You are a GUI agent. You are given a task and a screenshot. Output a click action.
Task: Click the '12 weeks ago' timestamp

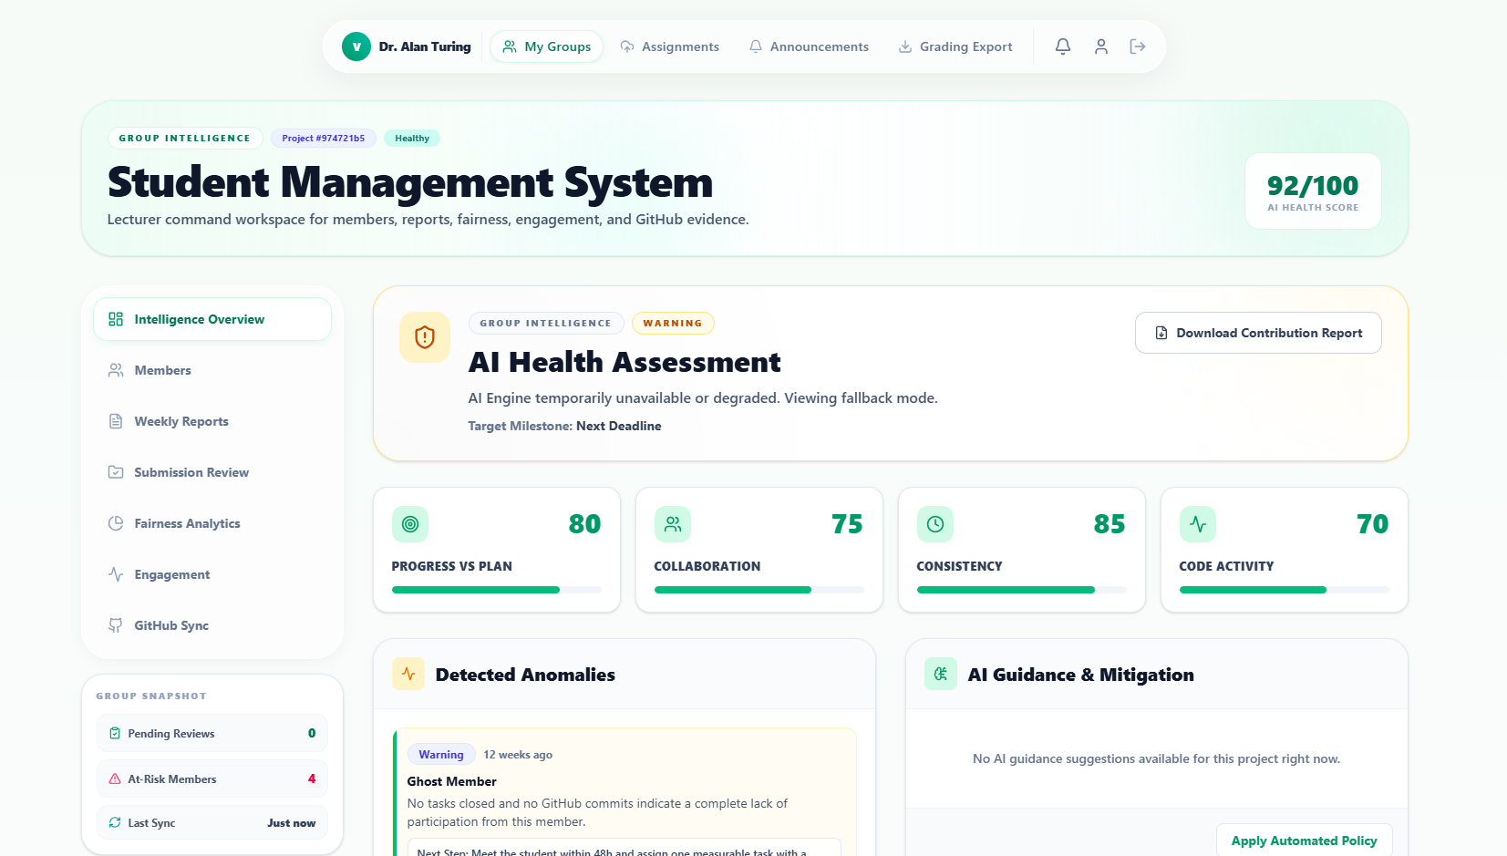(518, 755)
